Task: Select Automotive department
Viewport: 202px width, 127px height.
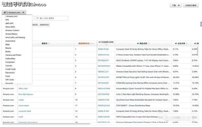Action: click(x=10, y=41)
